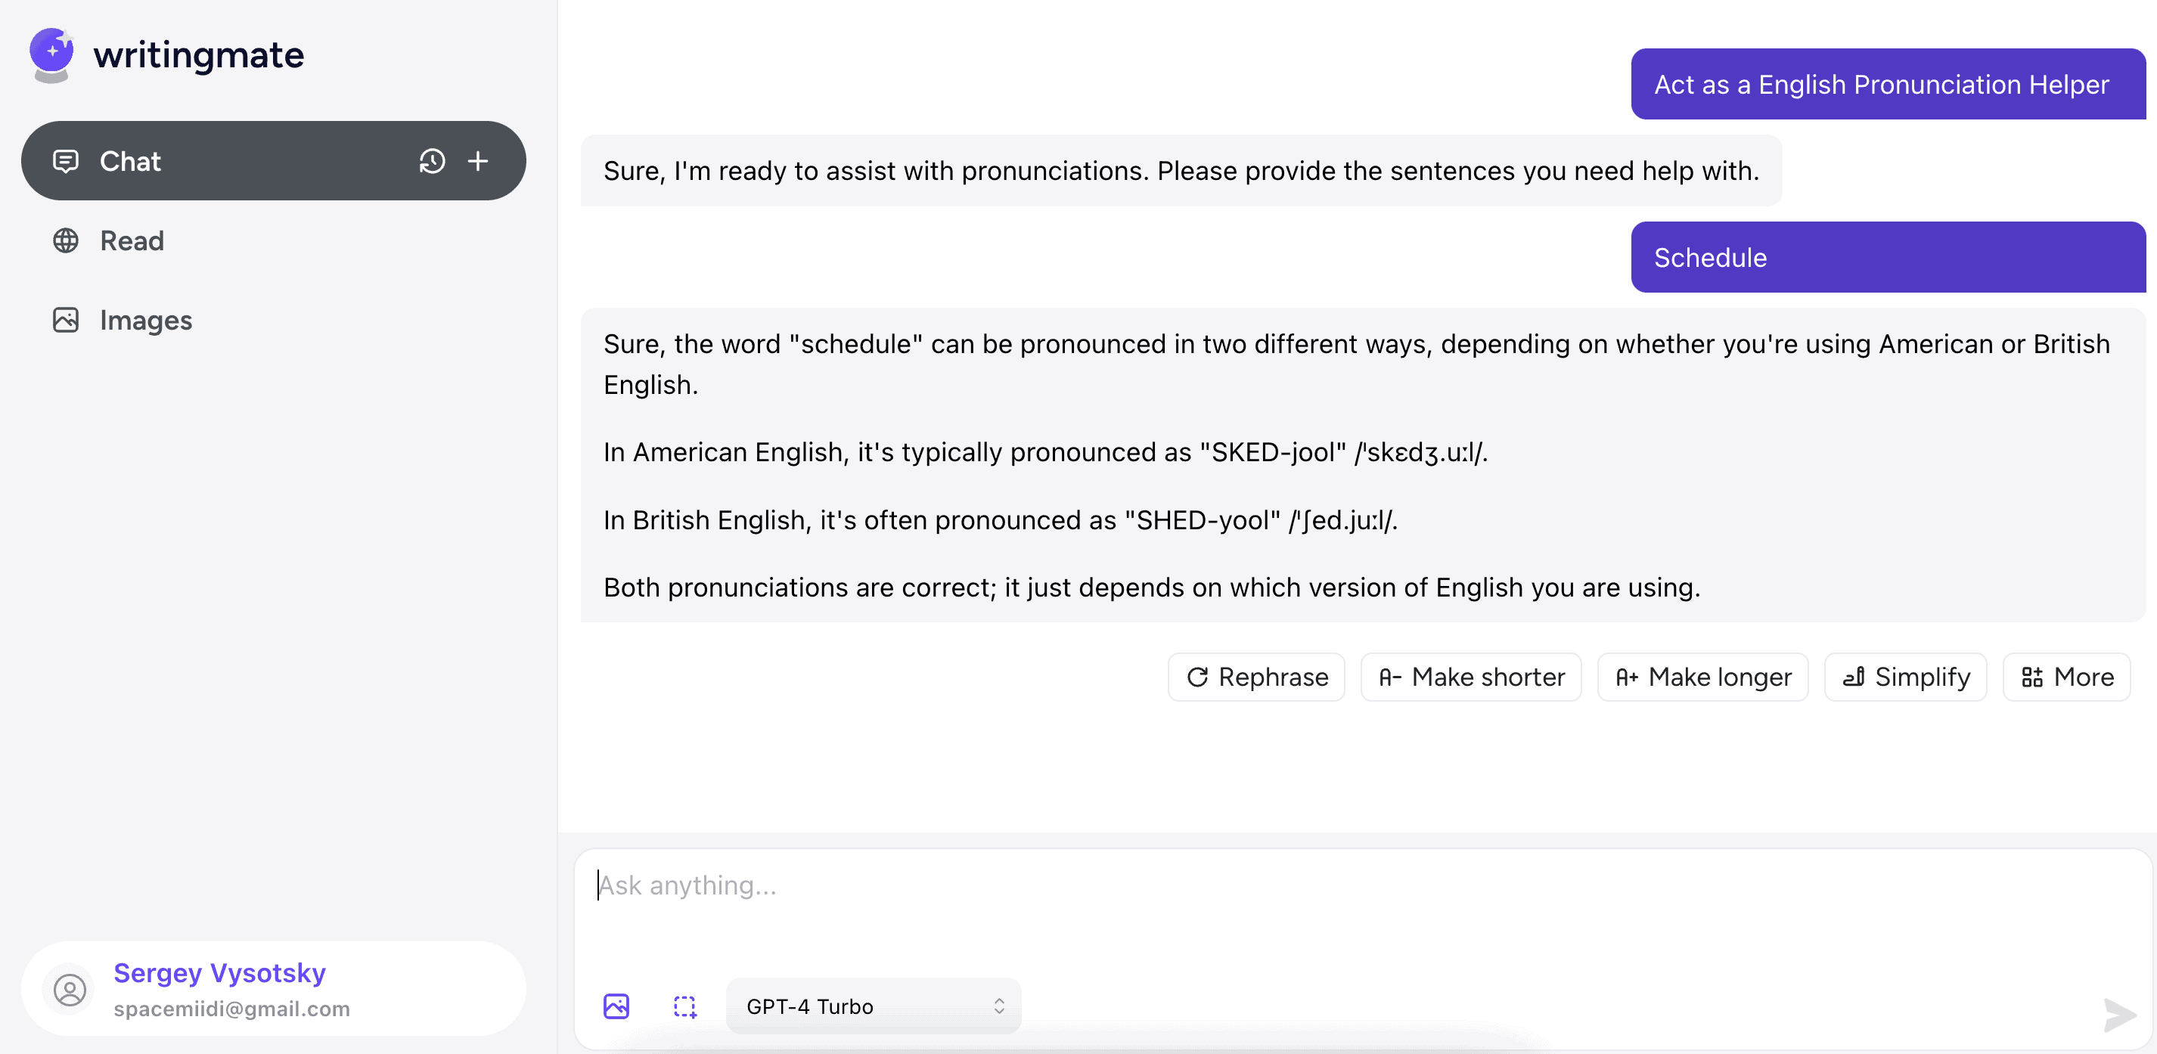
Task: Open chat history via the clock icon
Action: coord(432,161)
